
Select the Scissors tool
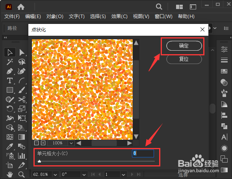[22, 99]
